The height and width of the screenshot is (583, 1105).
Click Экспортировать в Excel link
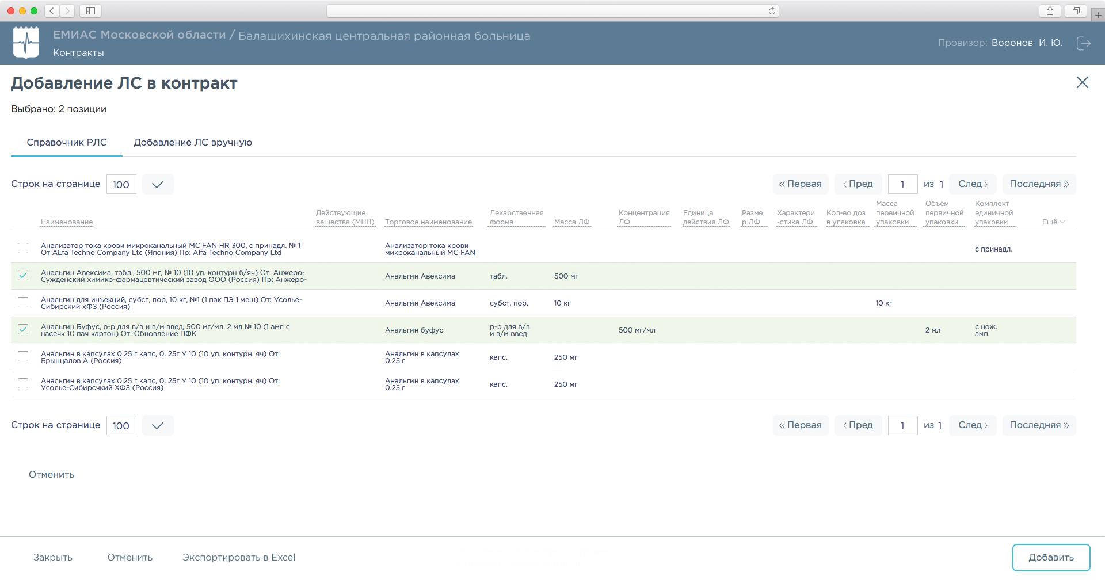click(x=239, y=558)
